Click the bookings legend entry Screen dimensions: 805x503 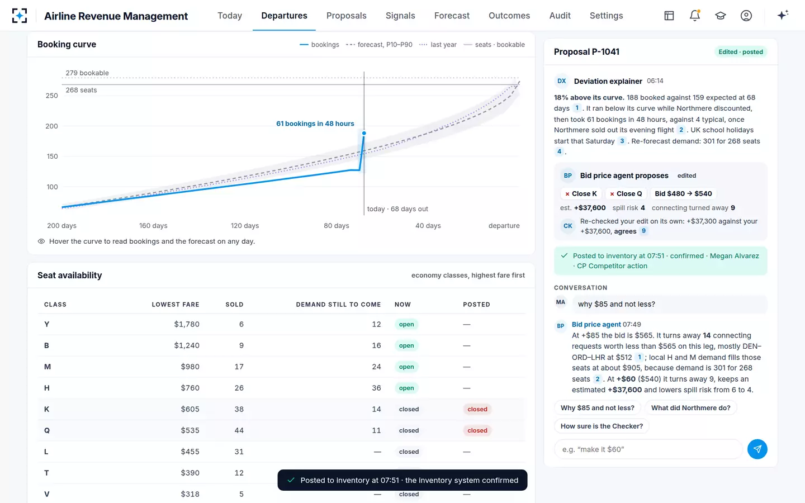(x=319, y=45)
